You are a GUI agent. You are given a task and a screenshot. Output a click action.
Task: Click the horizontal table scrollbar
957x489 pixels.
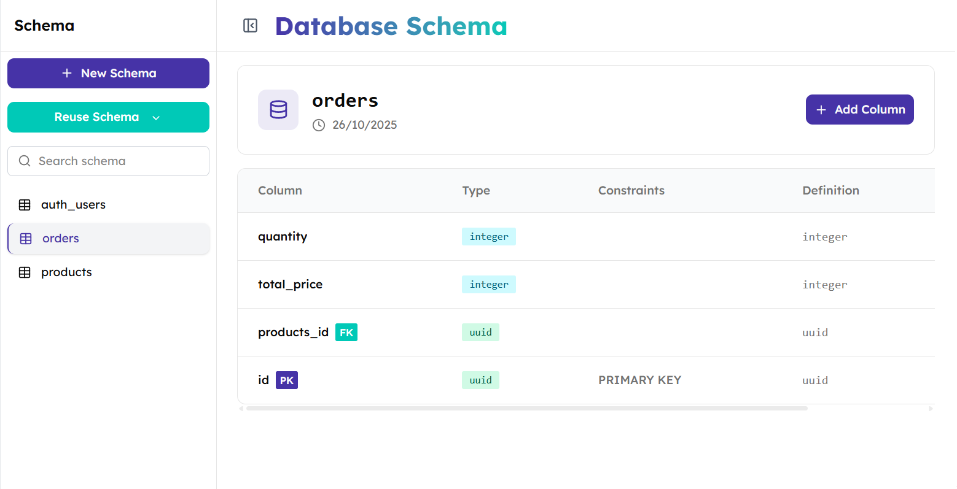526,408
